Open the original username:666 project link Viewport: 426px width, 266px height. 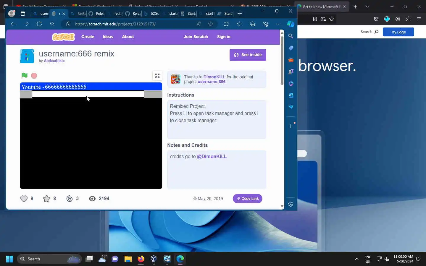coord(212,82)
